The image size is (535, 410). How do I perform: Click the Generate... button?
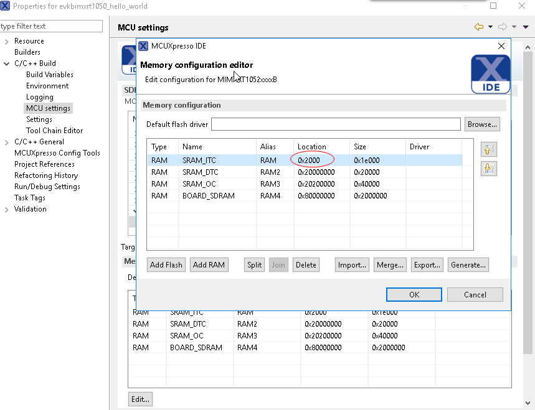pyautogui.click(x=468, y=265)
